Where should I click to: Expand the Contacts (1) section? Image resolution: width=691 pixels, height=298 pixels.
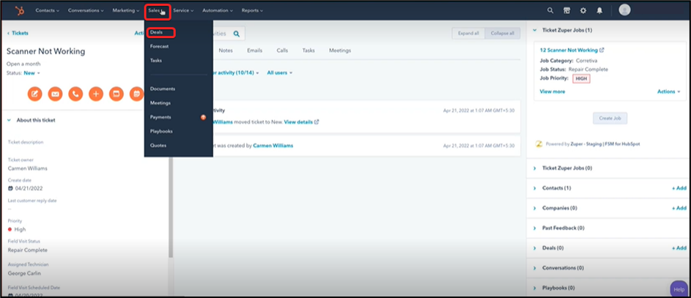(x=535, y=188)
